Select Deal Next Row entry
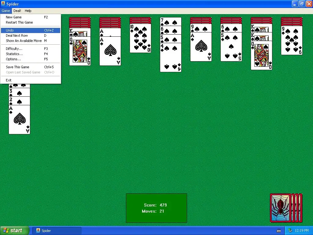 [x=30, y=35]
